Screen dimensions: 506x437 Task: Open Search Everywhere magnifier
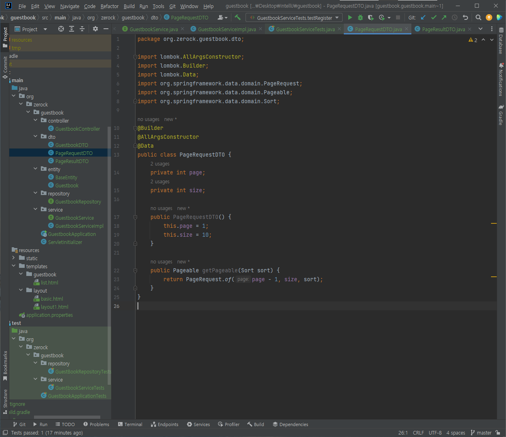coord(478,17)
